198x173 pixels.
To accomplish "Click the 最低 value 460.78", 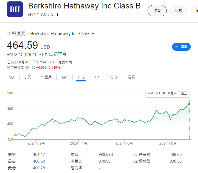I will [x=39, y=168].
